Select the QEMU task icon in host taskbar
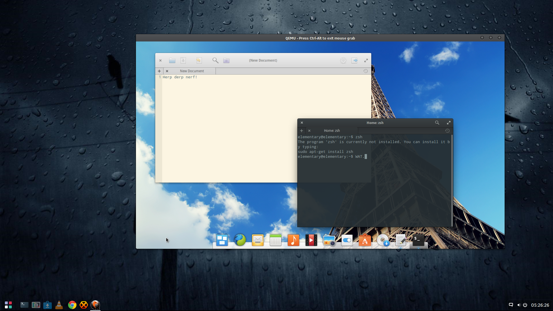 pyautogui.click(x=95, y=305)
